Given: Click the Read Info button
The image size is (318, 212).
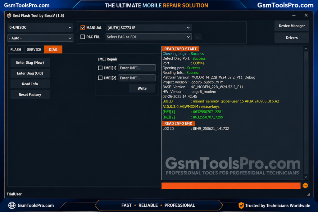Looking at the screenshot, I should point(30,84).
